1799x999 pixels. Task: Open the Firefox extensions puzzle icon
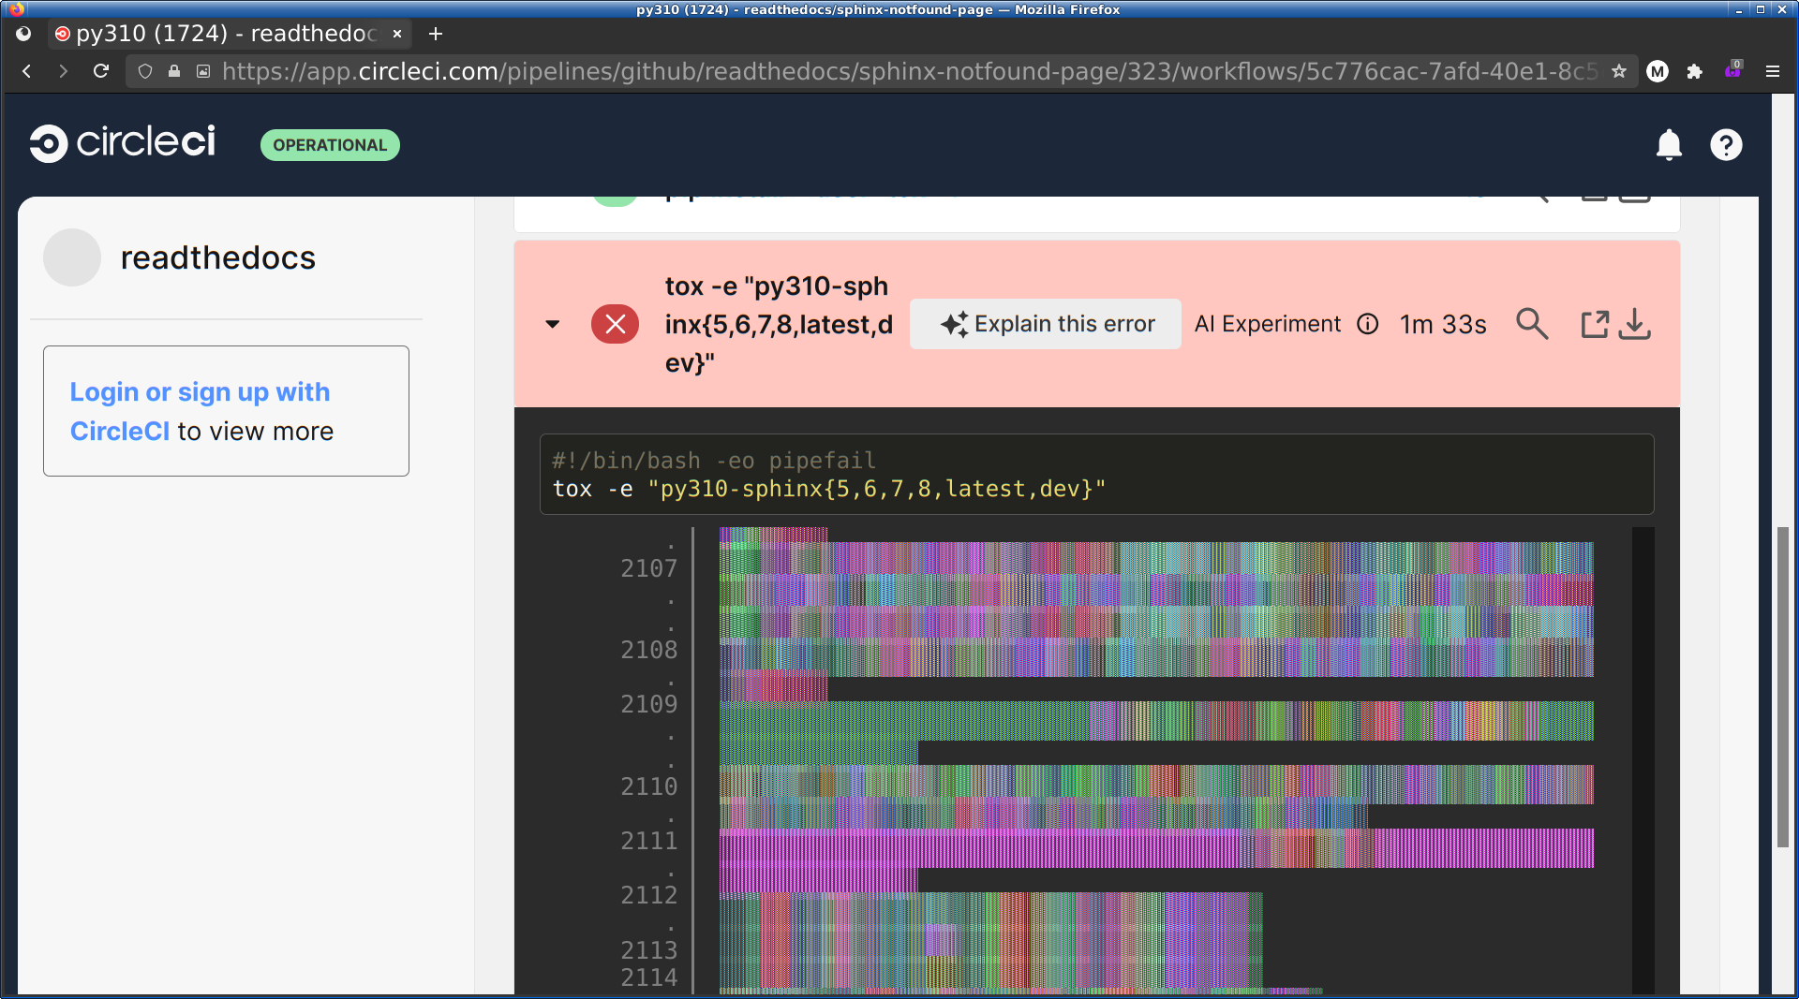coord(1694,71)
